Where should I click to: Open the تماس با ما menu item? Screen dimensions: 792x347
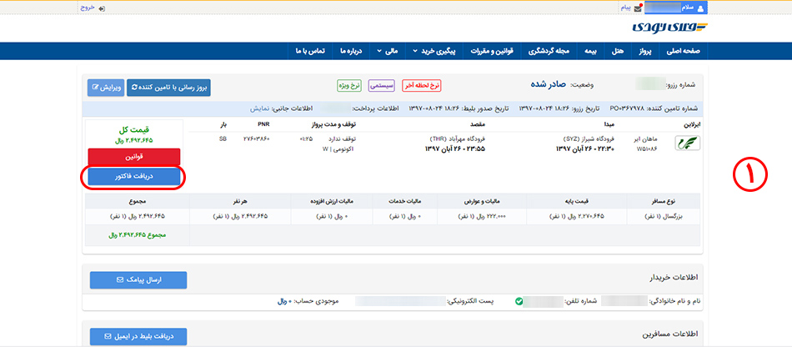(x=311, y=51)
